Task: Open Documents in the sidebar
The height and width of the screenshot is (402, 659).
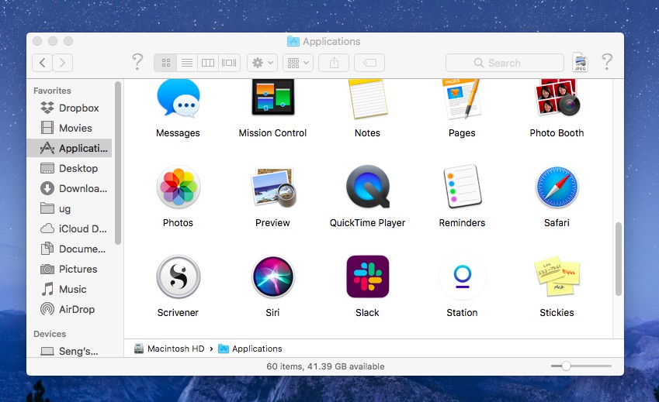Action: tap(70, 249)
